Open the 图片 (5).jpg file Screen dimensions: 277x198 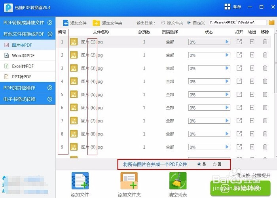(239, 94)
